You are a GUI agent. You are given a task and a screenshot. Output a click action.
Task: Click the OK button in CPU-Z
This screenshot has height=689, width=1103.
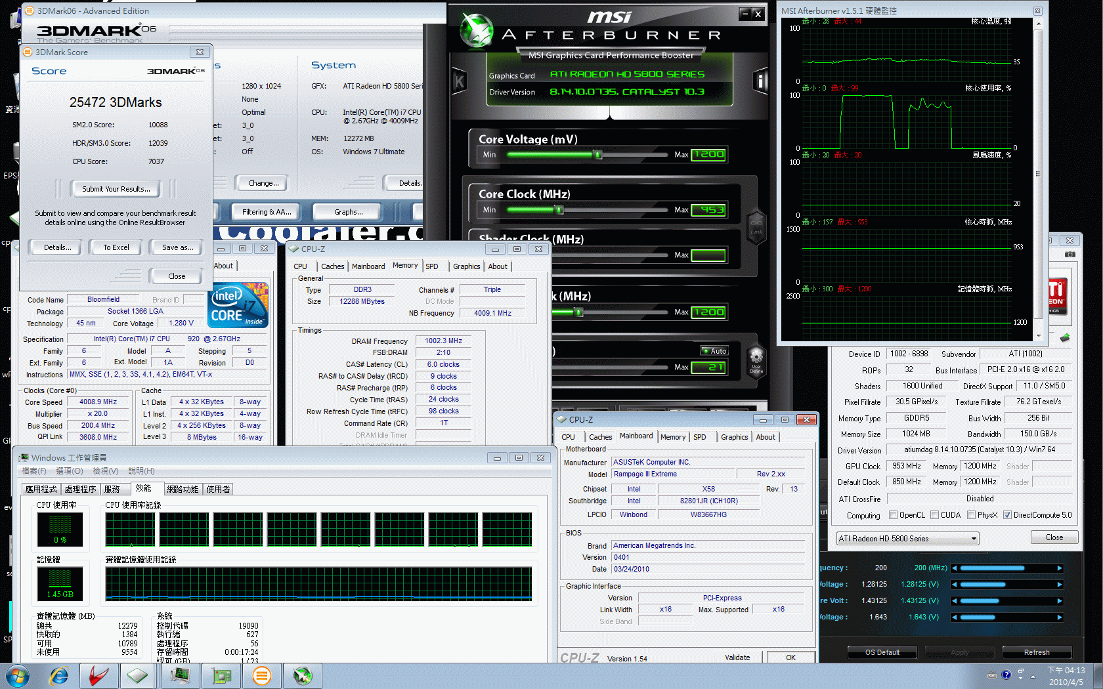[790, 658]
